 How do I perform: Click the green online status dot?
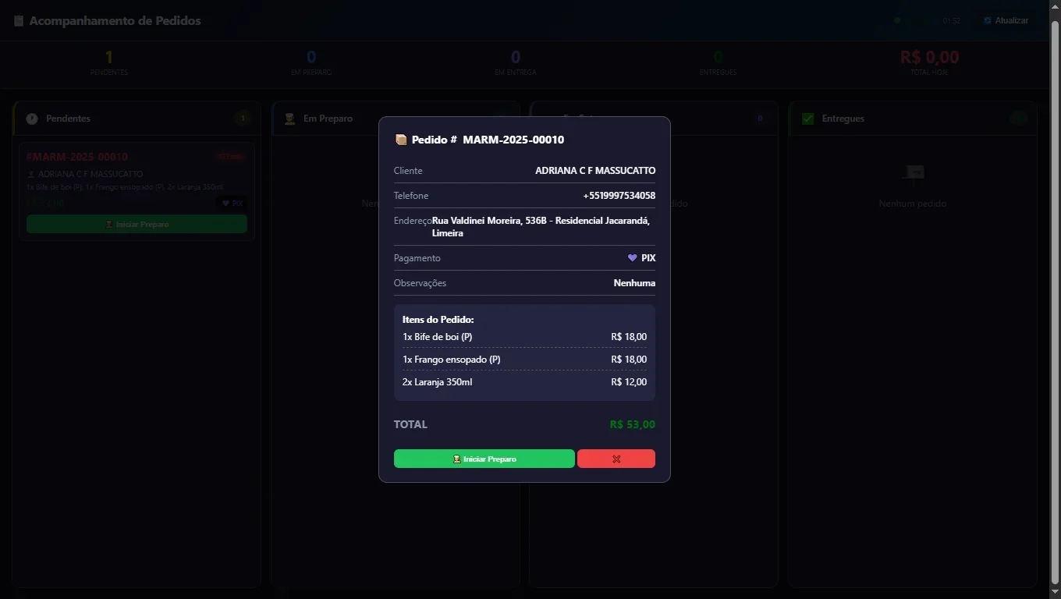pos(897,21)
